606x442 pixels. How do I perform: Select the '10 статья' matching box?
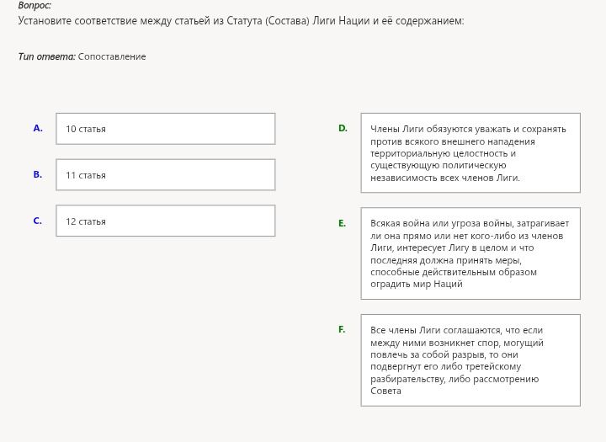[166, 129]
